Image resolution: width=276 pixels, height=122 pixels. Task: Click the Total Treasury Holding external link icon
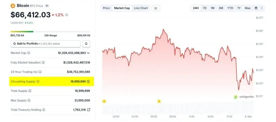tap(89, 110)
